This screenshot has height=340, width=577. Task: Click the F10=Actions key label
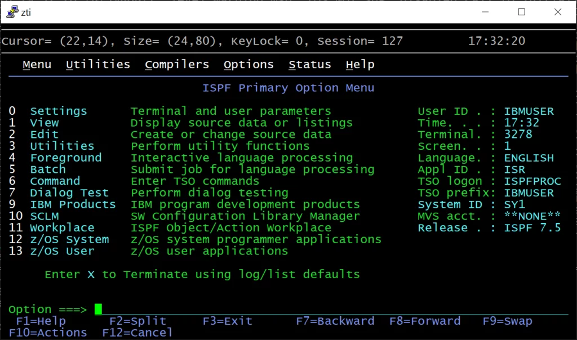coord(48,333)
